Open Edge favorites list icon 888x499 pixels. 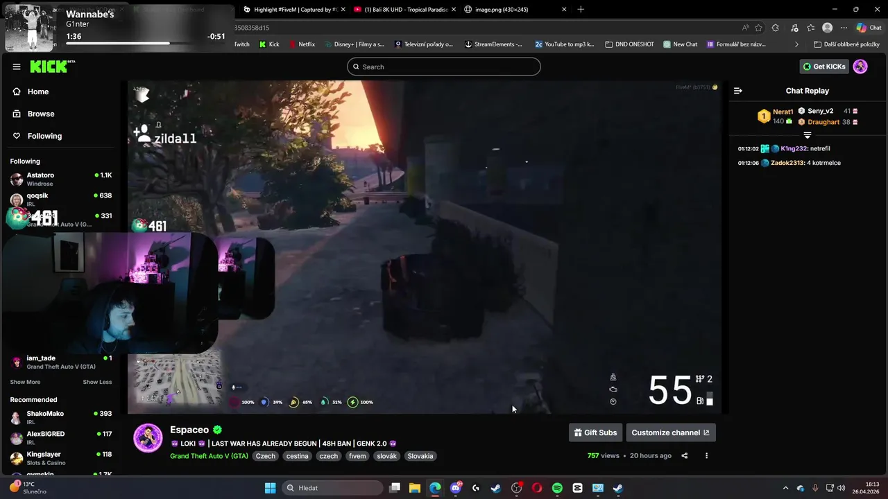pos(810,28)
